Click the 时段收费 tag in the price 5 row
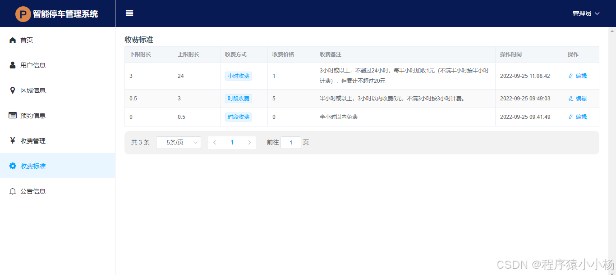The width and height of the screenshot is (616, 275). 239,99
